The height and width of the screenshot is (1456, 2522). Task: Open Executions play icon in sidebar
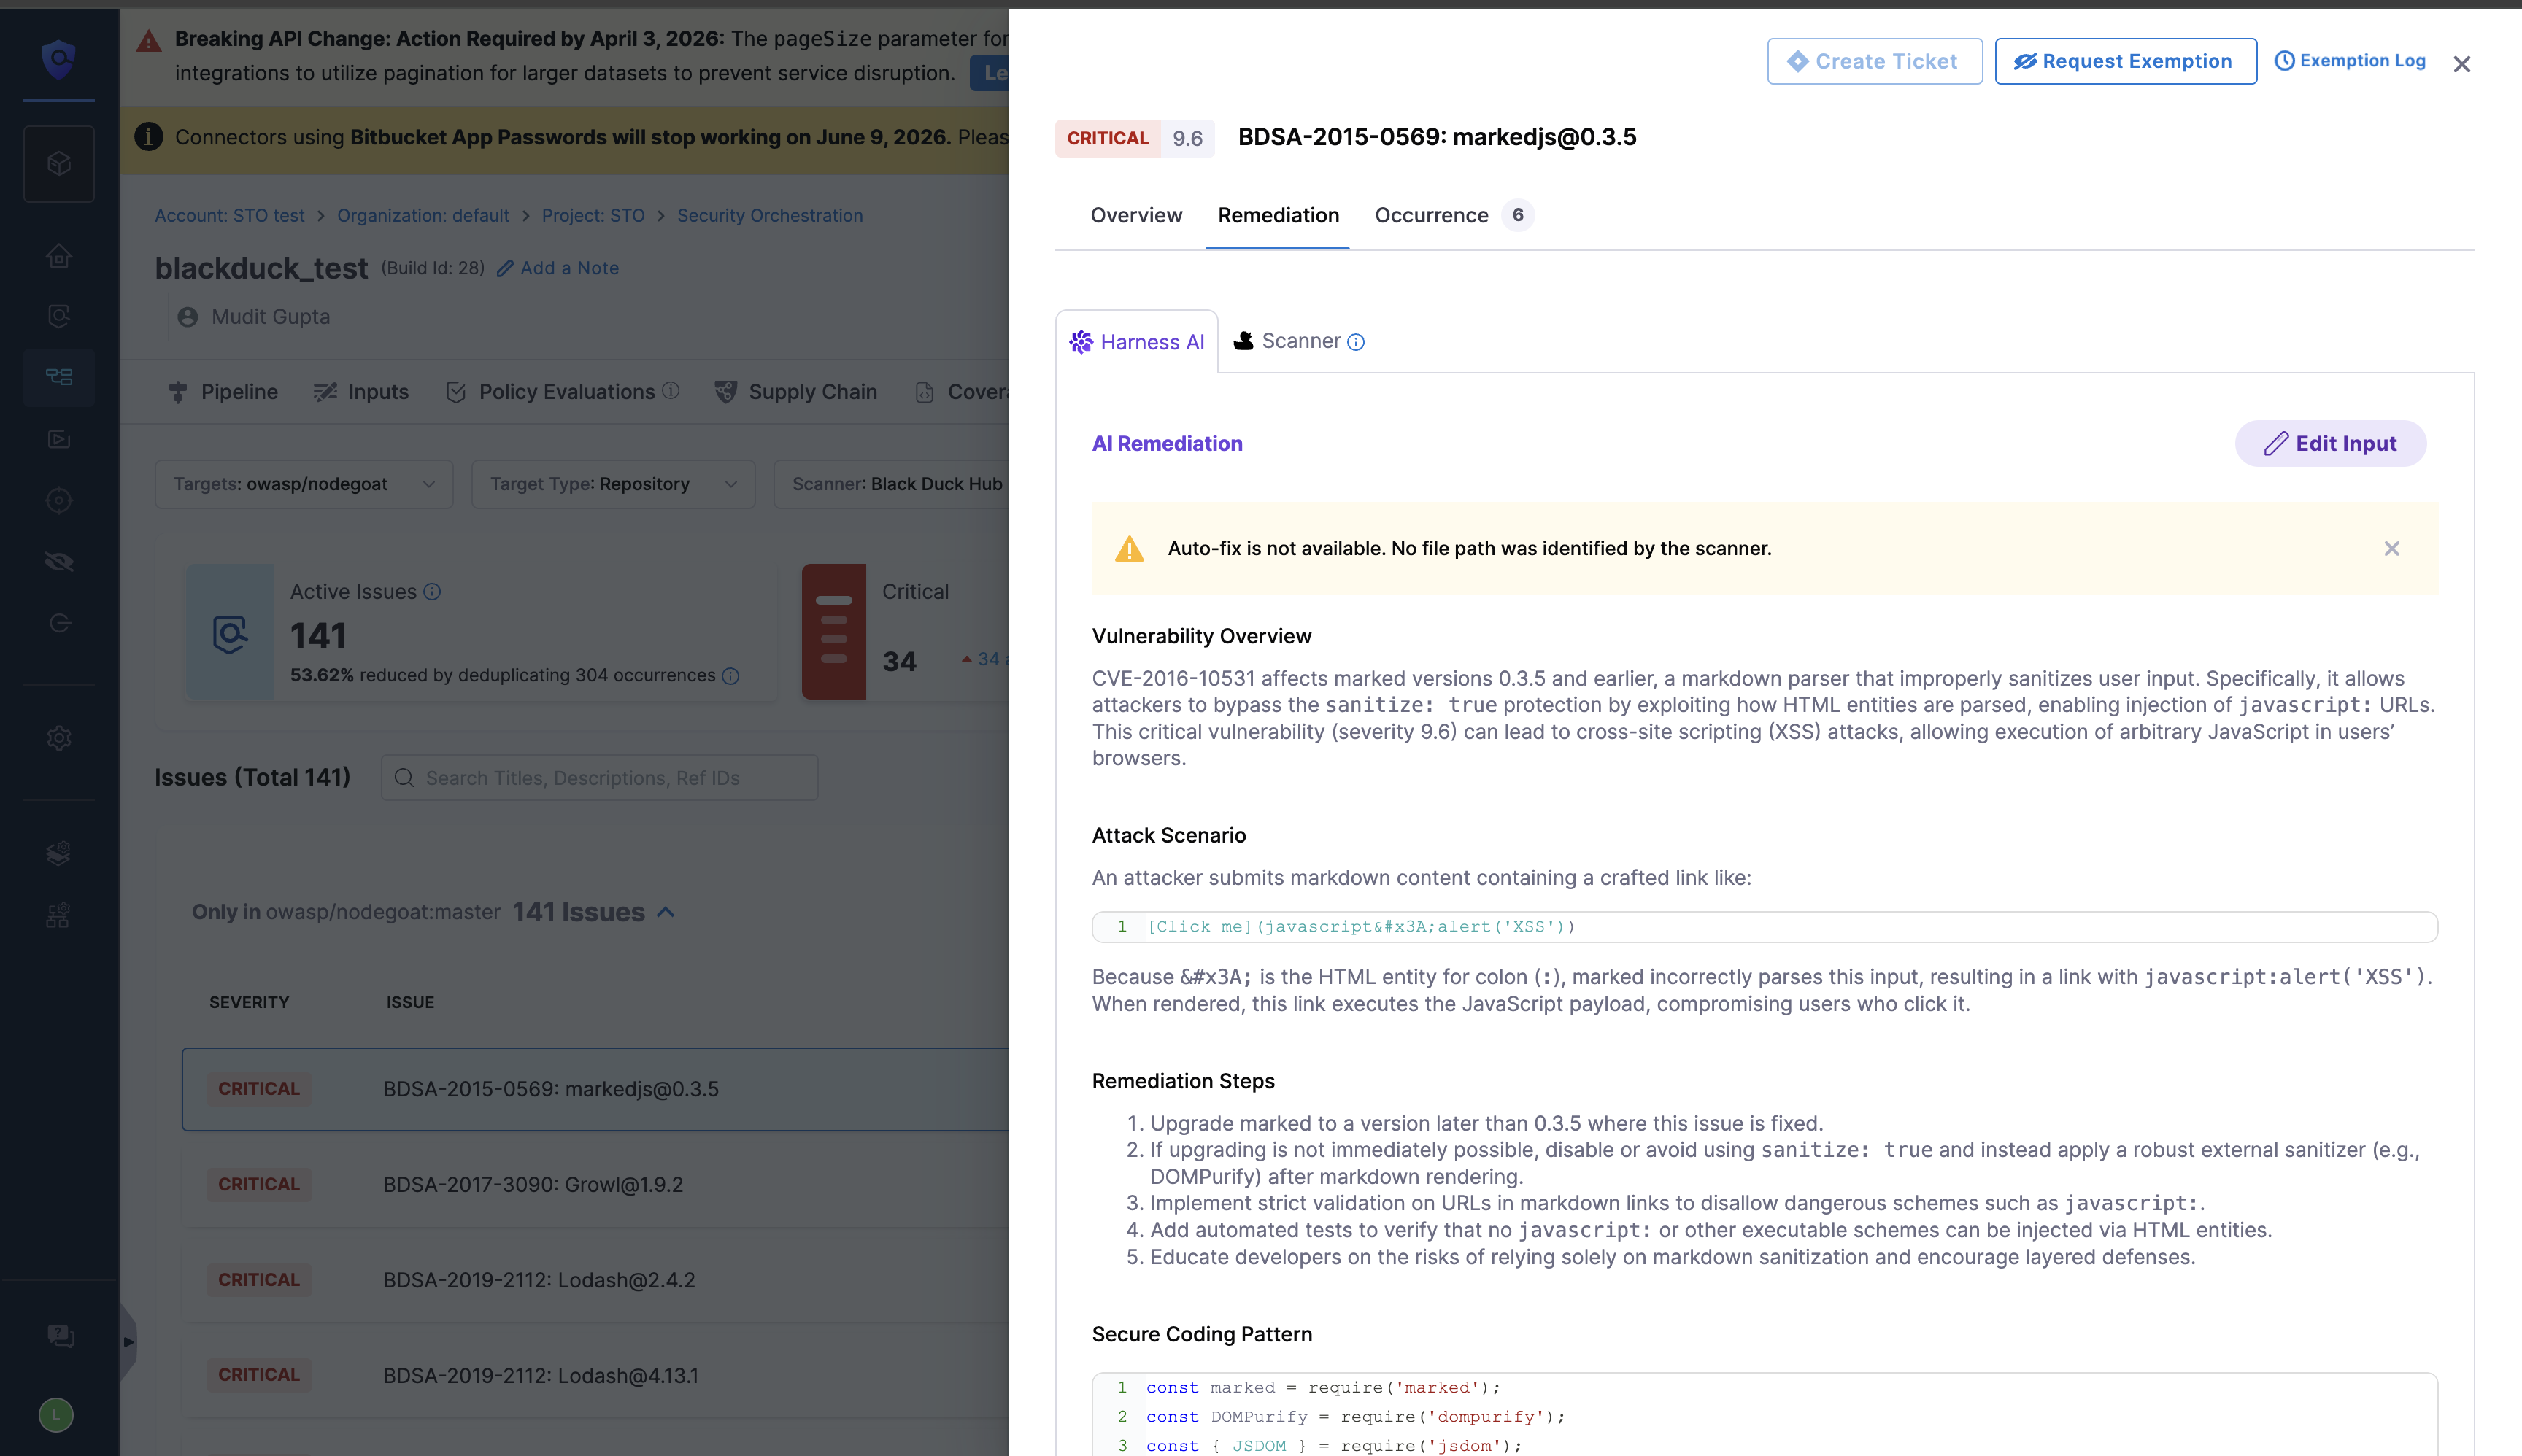(59, 439)
